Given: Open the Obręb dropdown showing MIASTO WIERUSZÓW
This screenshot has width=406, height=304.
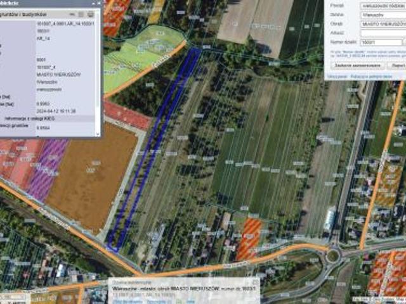Looking at the screenshot, I should click(381, 24).
